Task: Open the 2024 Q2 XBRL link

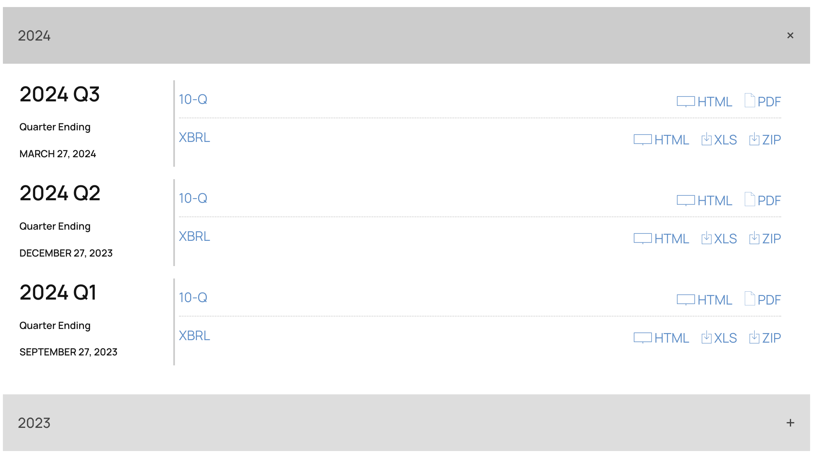Action: [194, 236]
